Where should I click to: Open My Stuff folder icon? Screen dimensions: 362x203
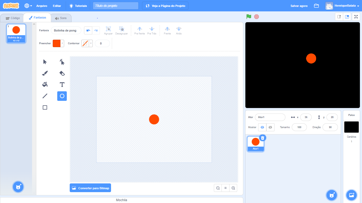pos(316,6)
